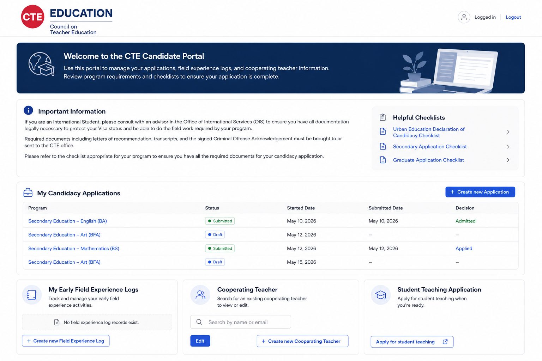The height and width of the screenshot is (361, 542).
Task: Click Create new Application button
Action: tap(480, 192)
